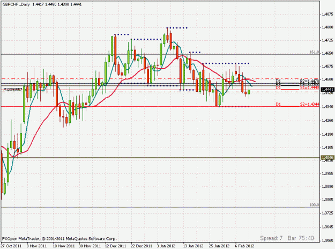Select the 1.4575 price axis label
This screenshot has height=249, width=335.
coord(327,67)
